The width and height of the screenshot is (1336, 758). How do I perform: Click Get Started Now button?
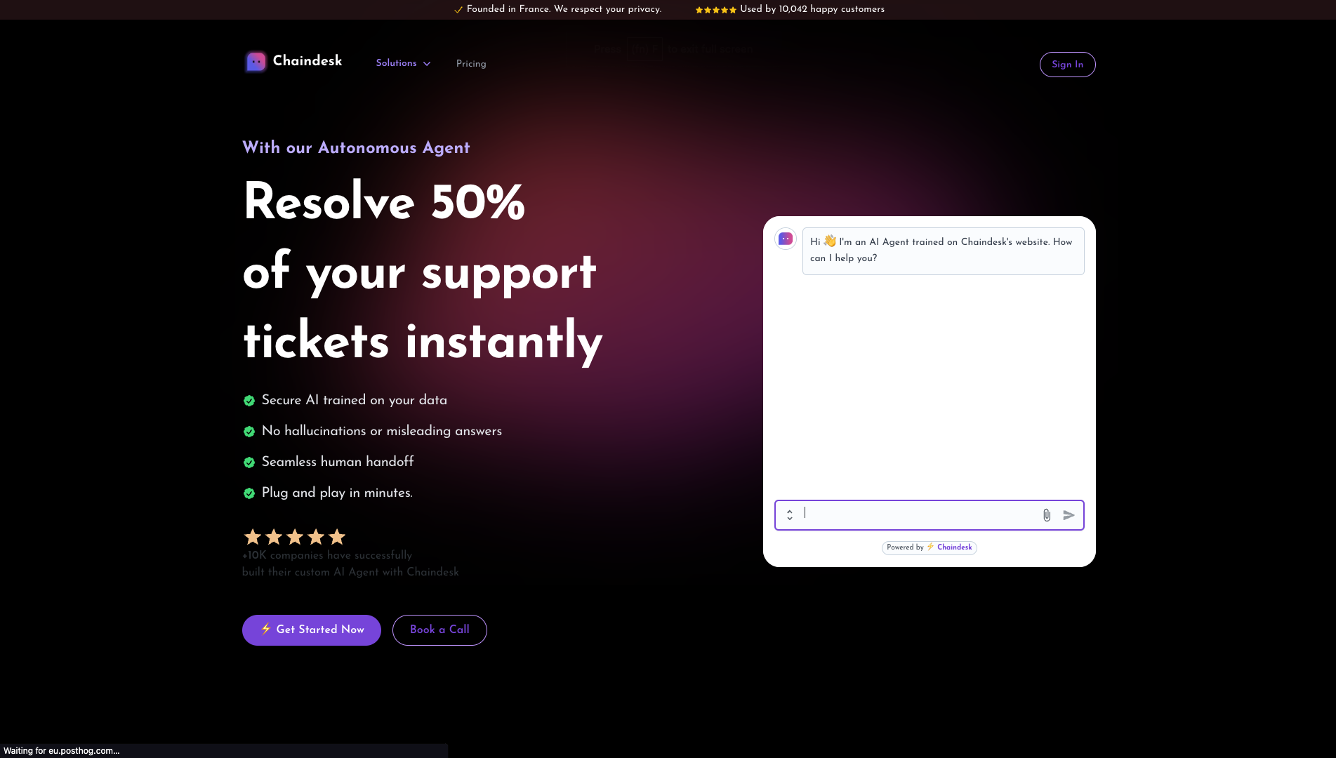(312, 630)
